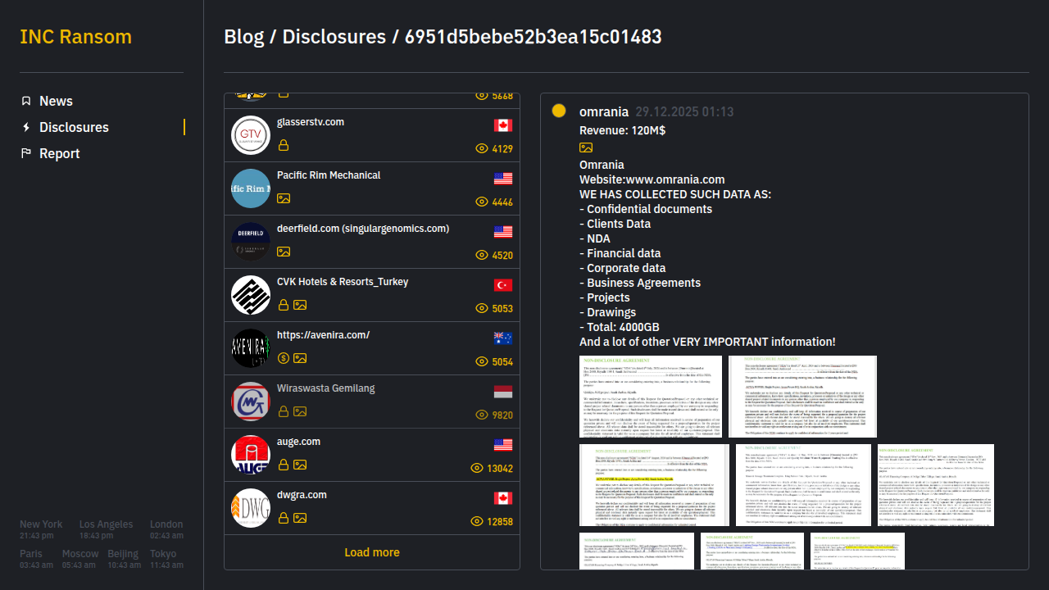
Task: Click the News bookmark icon in sidebar
Action: (26, 101)
